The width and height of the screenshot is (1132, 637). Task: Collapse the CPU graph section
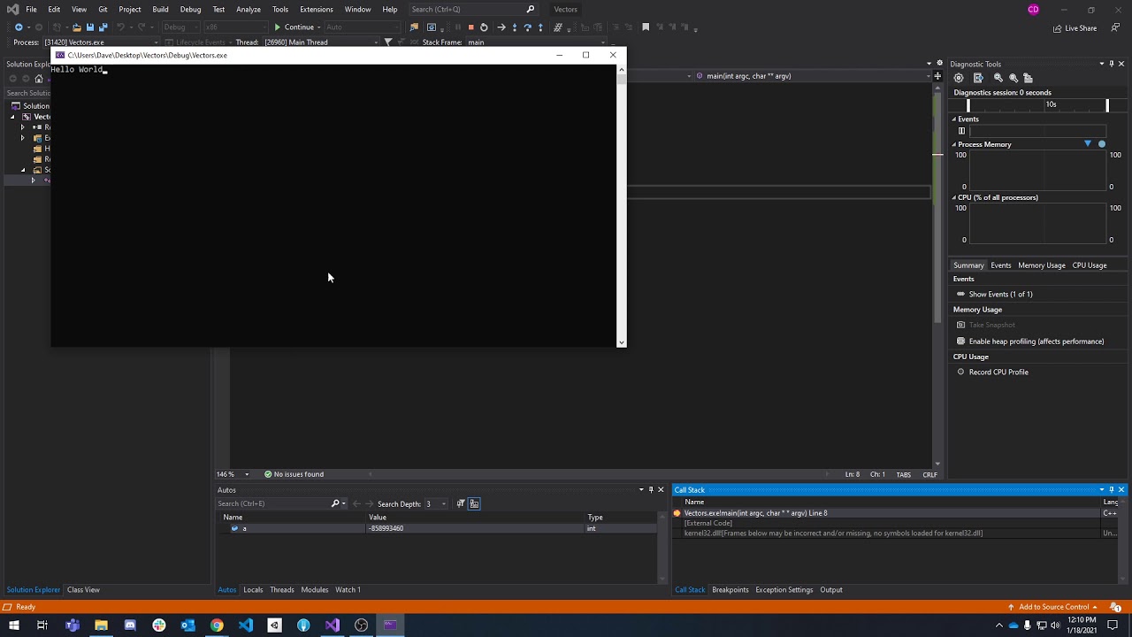(954, 197)
